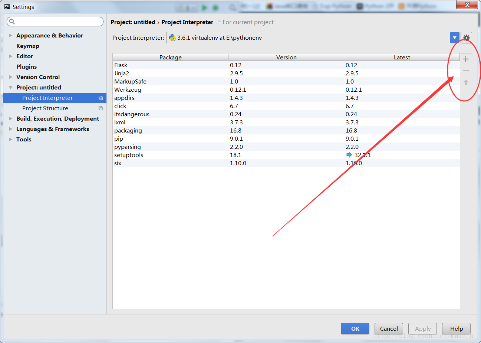The width and height of the screenshot is (481, 343).
Task: Select the lxml package row
Action: (286, 122)
